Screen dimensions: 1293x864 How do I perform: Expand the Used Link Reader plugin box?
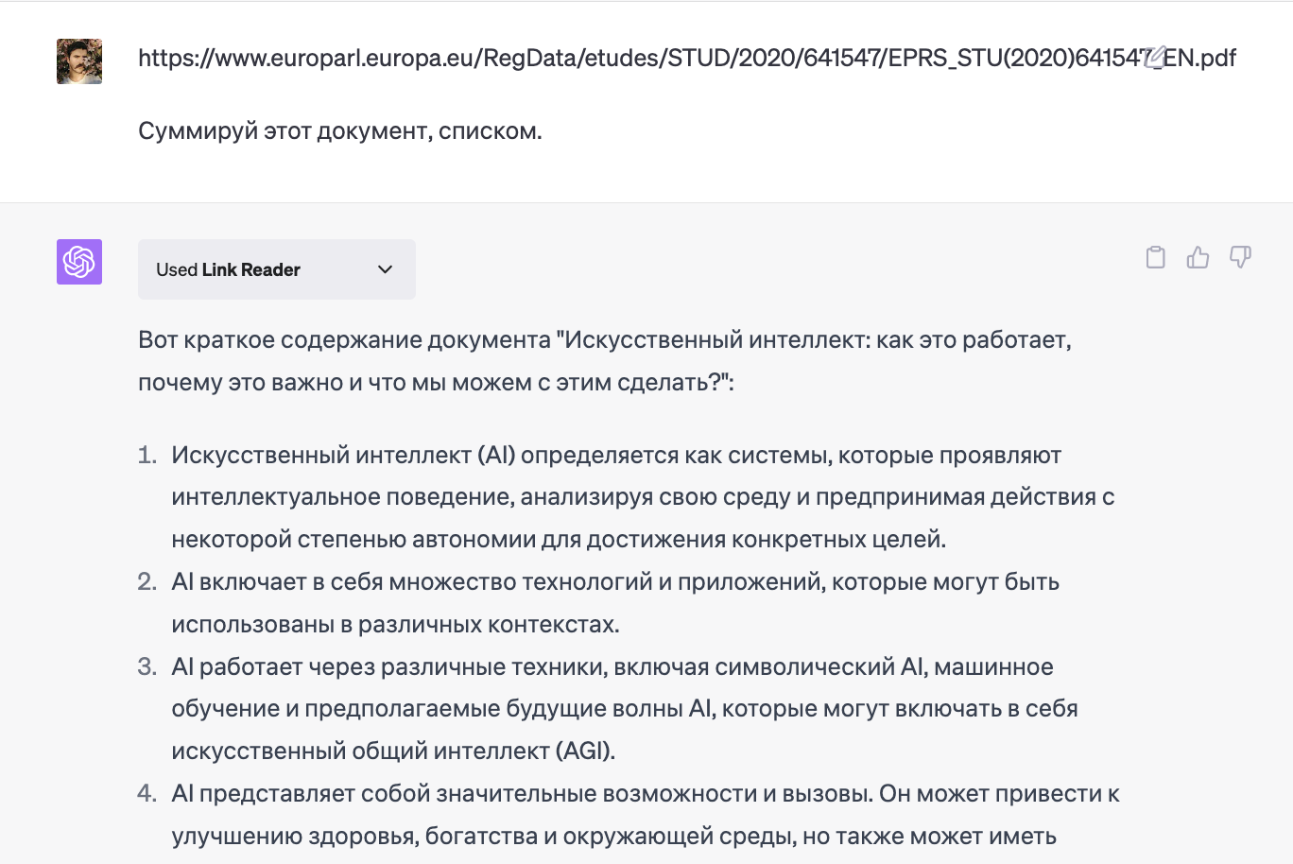pos(276,269)
